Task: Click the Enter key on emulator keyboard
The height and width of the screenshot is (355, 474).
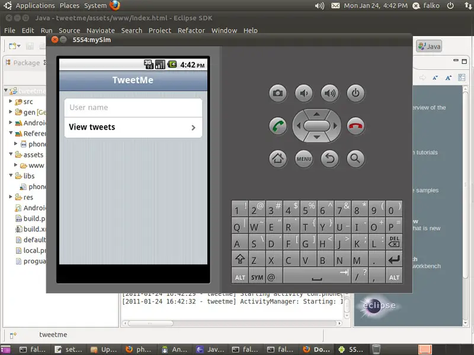Action: 394,259
